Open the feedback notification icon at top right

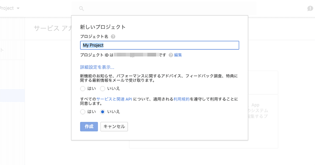(310, 9)
